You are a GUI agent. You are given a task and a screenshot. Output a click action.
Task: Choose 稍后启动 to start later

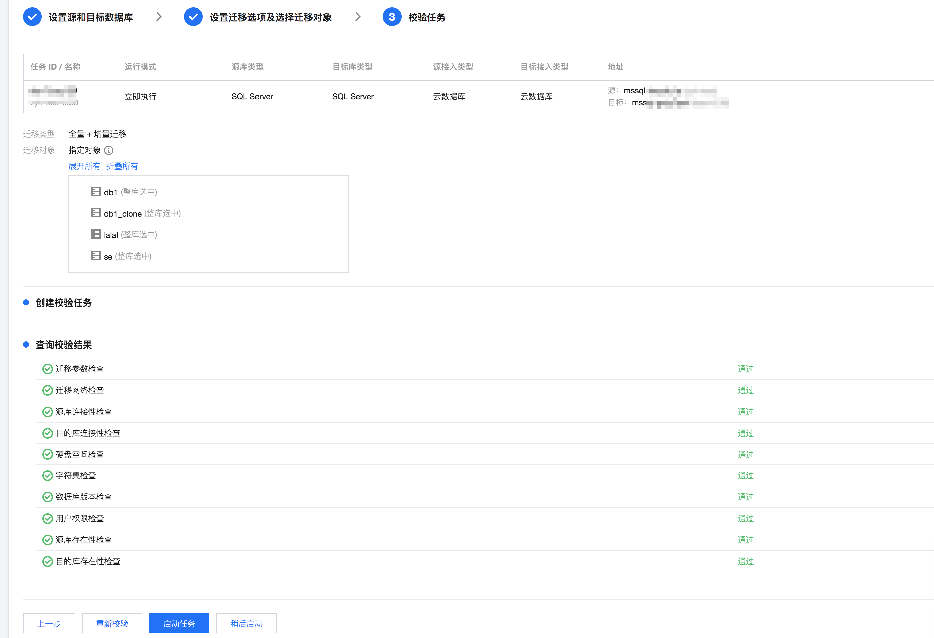point(246,624)
